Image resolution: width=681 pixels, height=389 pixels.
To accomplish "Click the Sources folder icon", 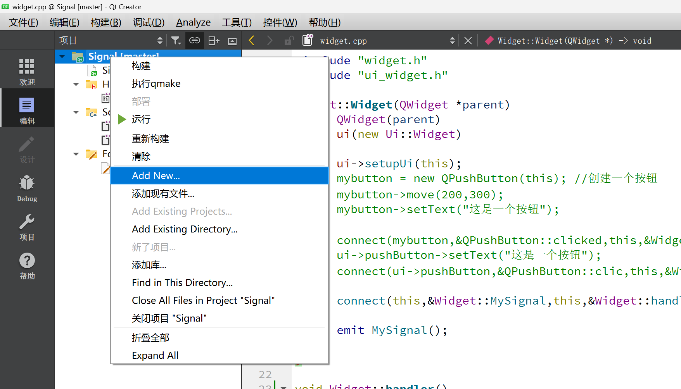I will click(x=92, y=112).
